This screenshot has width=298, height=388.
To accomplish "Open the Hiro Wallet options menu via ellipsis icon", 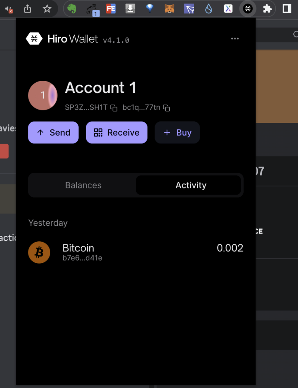I will click(x=235, y=39).
